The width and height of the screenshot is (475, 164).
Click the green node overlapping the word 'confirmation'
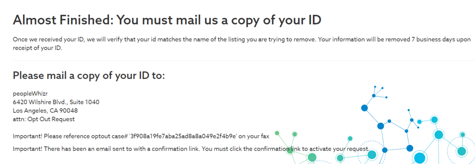(x=290, y=150)
